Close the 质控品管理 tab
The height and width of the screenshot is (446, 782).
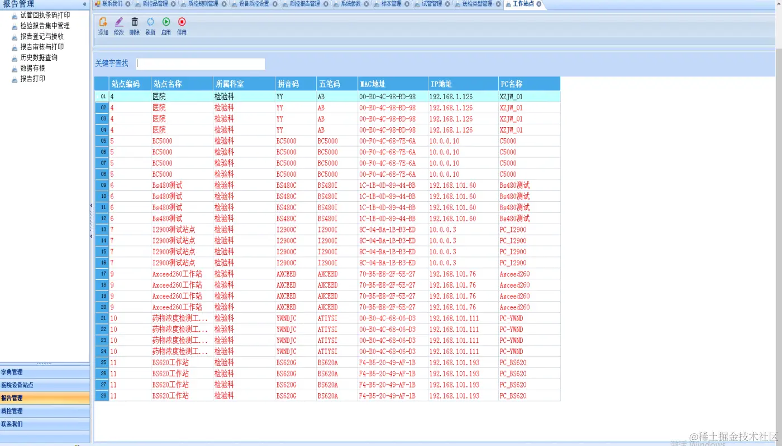[173, 4]
